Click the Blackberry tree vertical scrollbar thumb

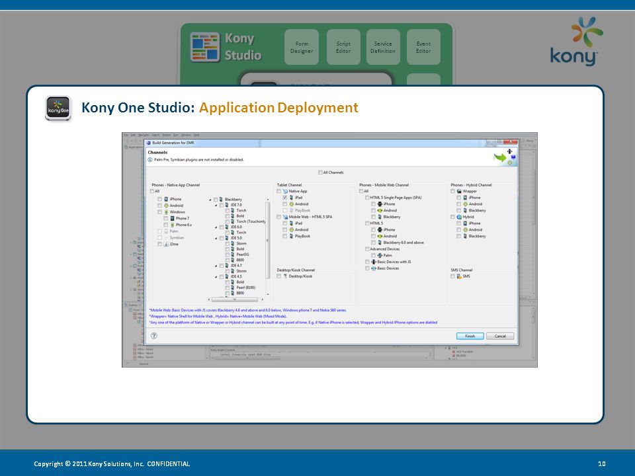[268, 241]
